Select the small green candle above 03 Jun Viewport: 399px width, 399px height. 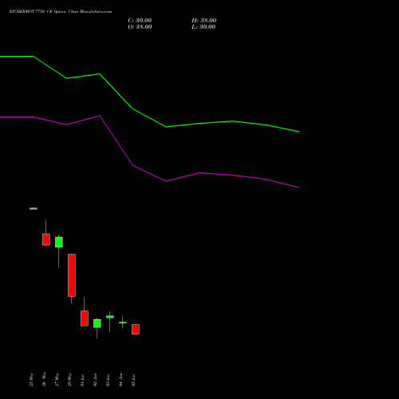110,317
